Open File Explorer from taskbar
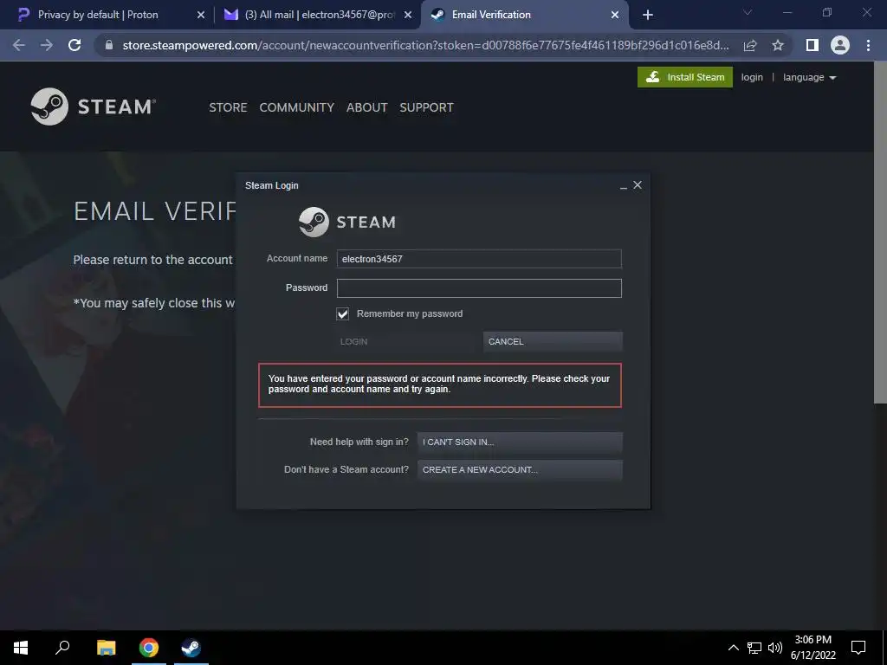The height and width of the screenshot is (665, 887). (107, 648)
